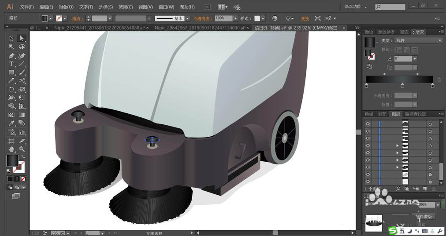This screenshot has height=236, width=446.
Task: Create new layer button in Layers panel
Action: (x=425, y=189)
